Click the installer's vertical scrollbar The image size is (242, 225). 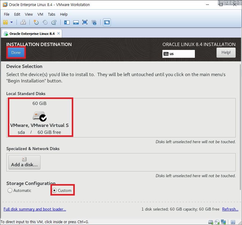click(x=240, y=127)
